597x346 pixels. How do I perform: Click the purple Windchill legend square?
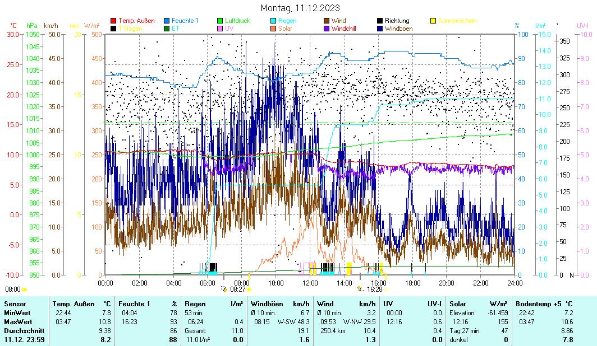point(327,28)
